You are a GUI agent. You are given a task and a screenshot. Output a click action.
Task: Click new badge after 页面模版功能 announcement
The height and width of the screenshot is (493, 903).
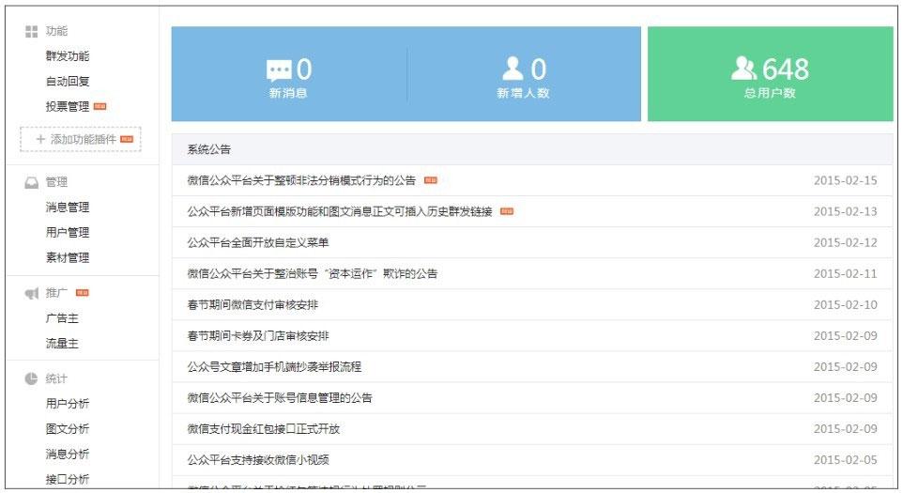tap(507, 211)
